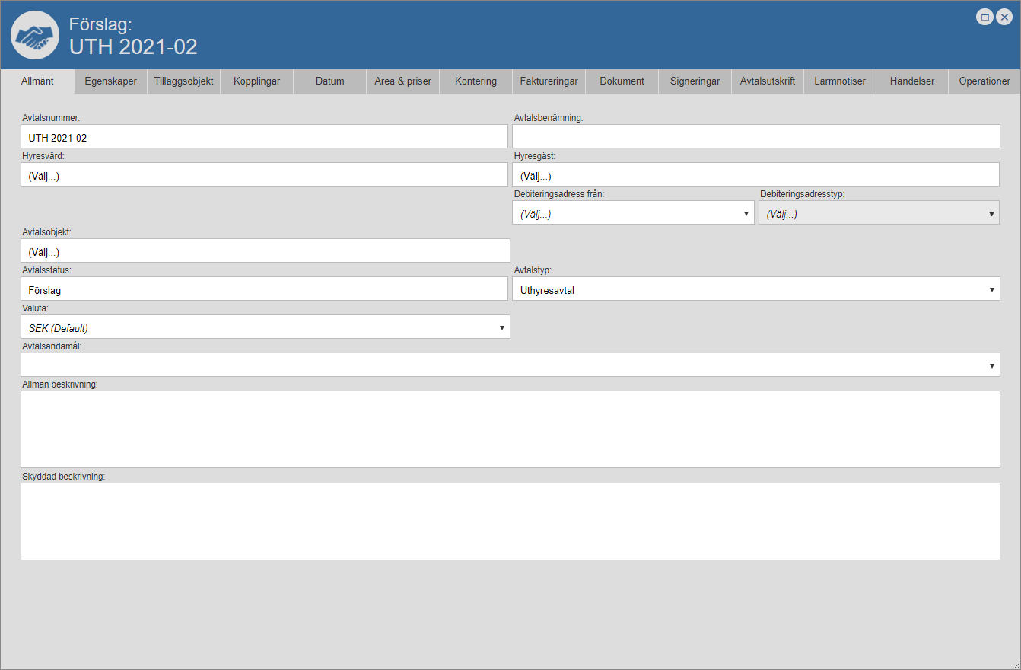
Task: Click the Avtalsbenämning text field
Action: [755, 137]
